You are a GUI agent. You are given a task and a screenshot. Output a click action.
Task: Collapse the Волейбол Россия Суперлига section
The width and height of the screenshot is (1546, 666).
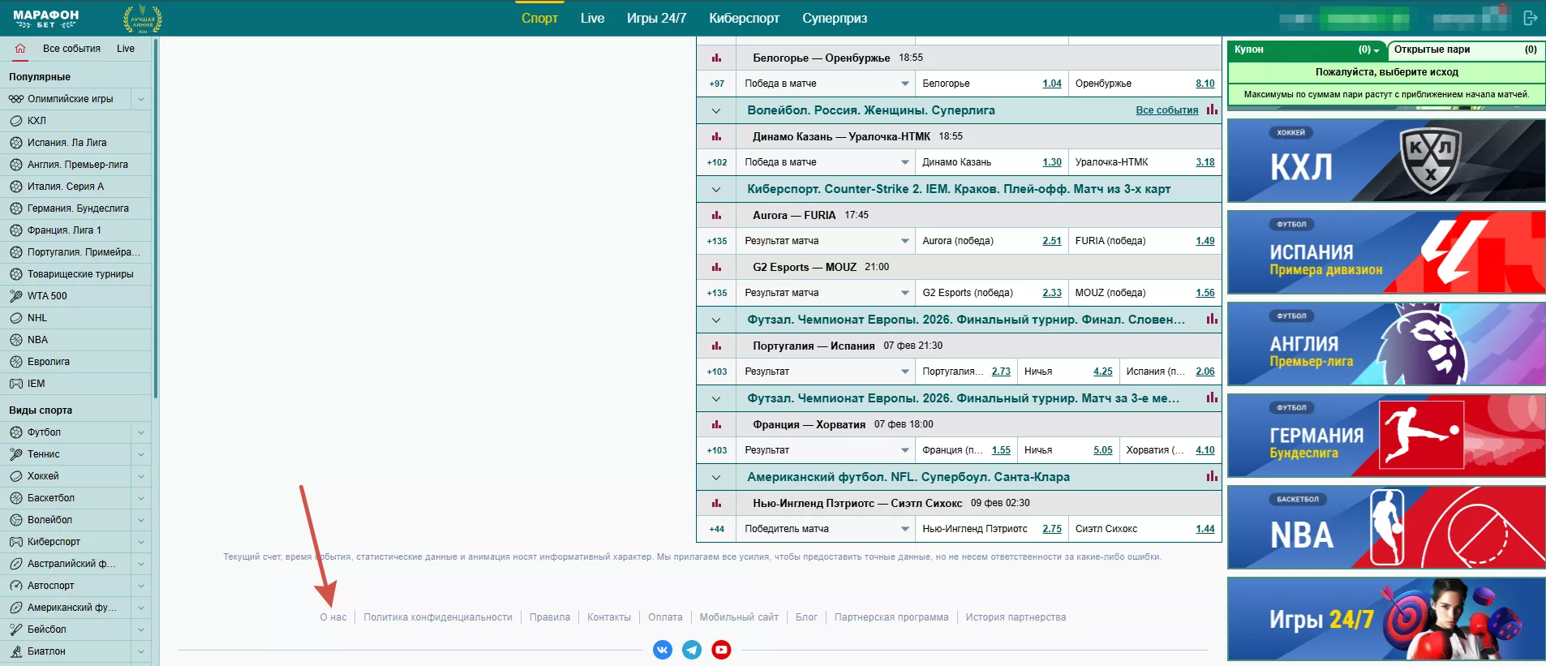tap(716, 110)
